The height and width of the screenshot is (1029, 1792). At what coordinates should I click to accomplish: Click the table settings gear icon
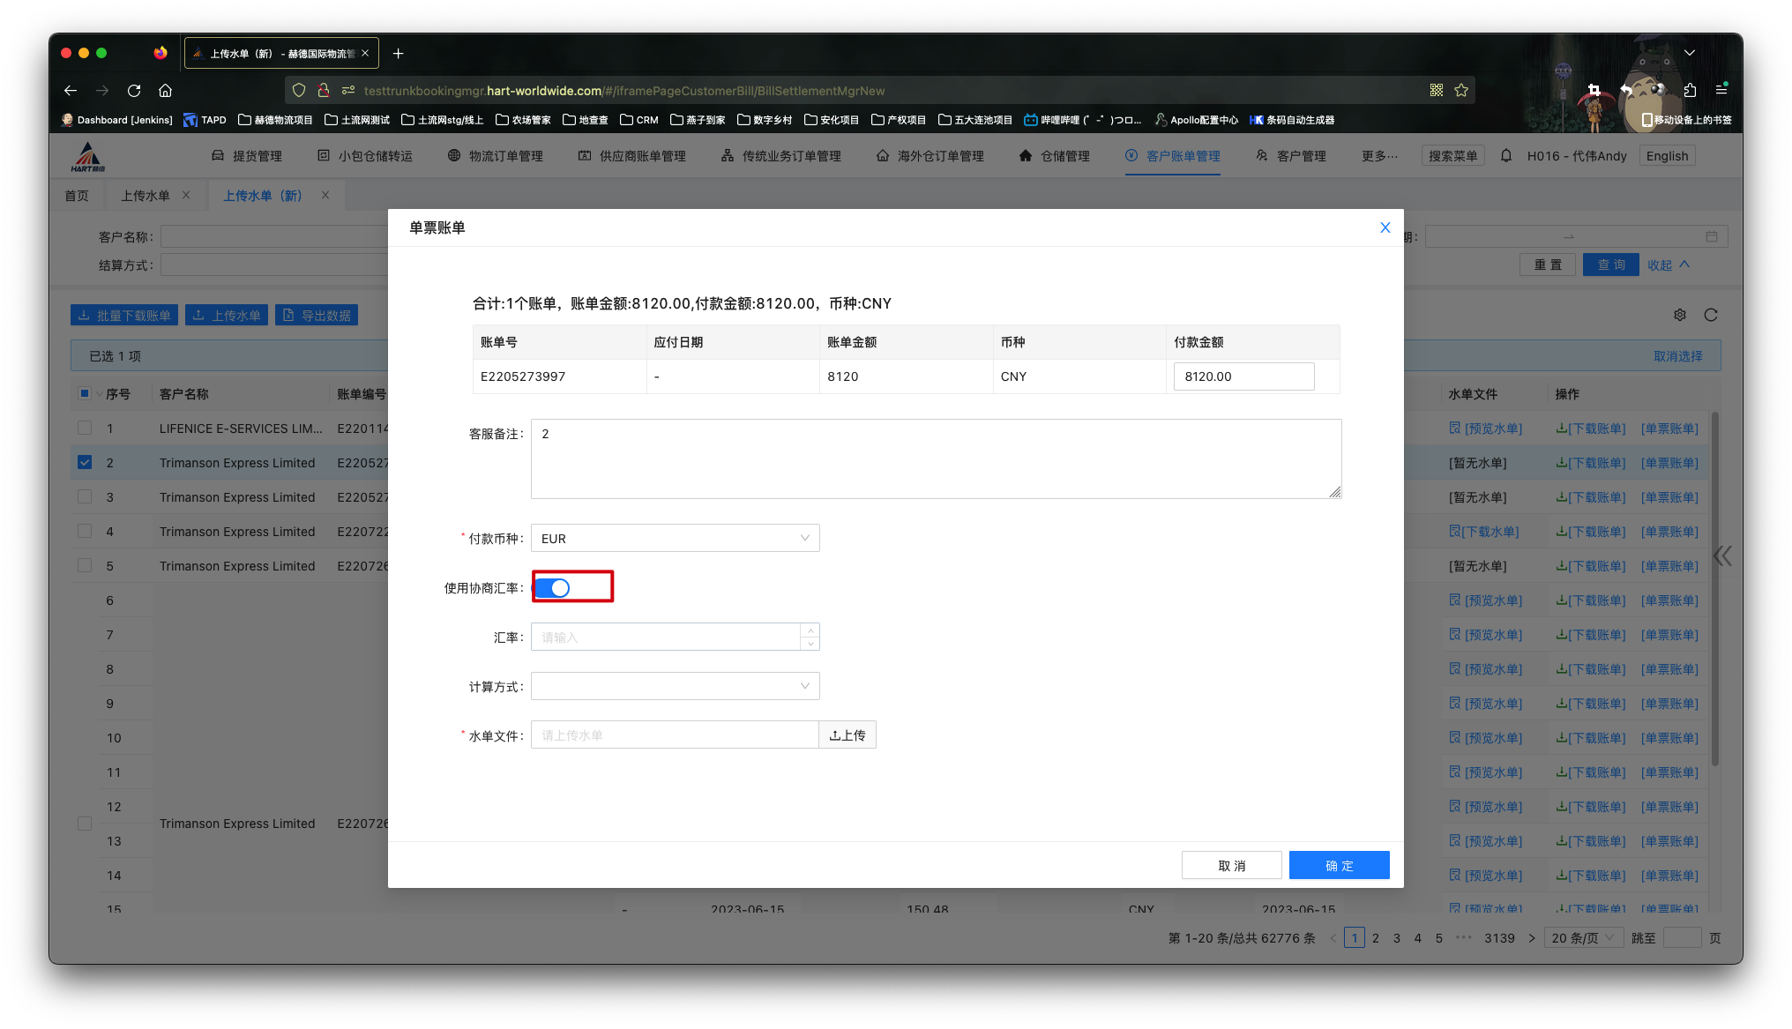tap(1680, 315)
